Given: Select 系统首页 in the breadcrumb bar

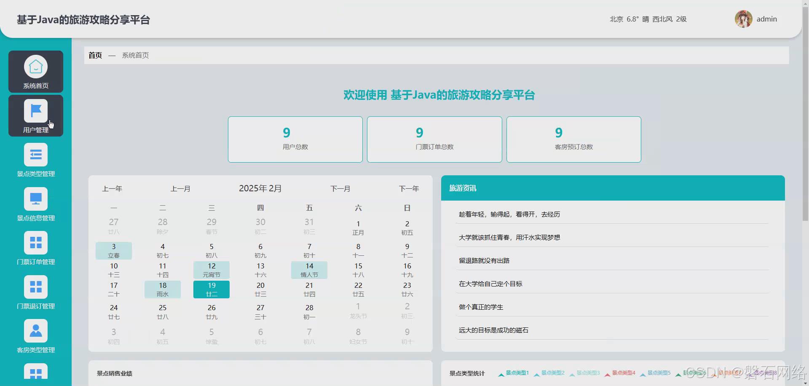Looking at the screenshot, I should [x=135, y=55].
